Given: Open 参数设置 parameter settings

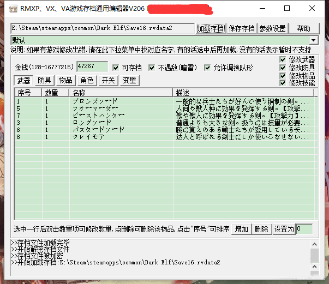Looking at the screenshot, I should 272,28.
